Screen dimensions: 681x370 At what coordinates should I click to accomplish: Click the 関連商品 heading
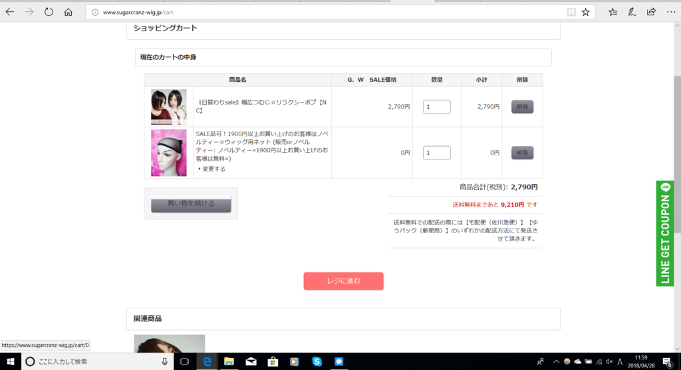(x=148, y=318)
